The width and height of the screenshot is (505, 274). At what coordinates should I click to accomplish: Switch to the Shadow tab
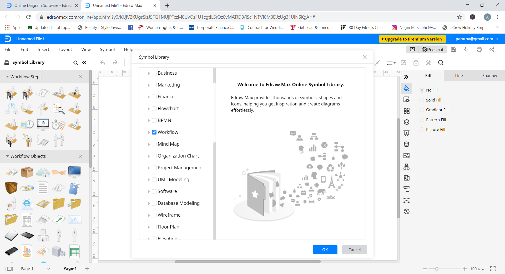[x=489, y=75]
